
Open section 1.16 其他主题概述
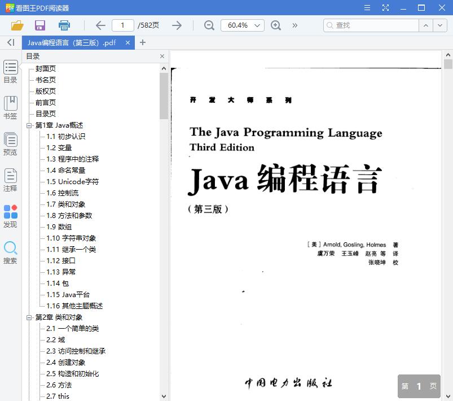tap(74, 306)
